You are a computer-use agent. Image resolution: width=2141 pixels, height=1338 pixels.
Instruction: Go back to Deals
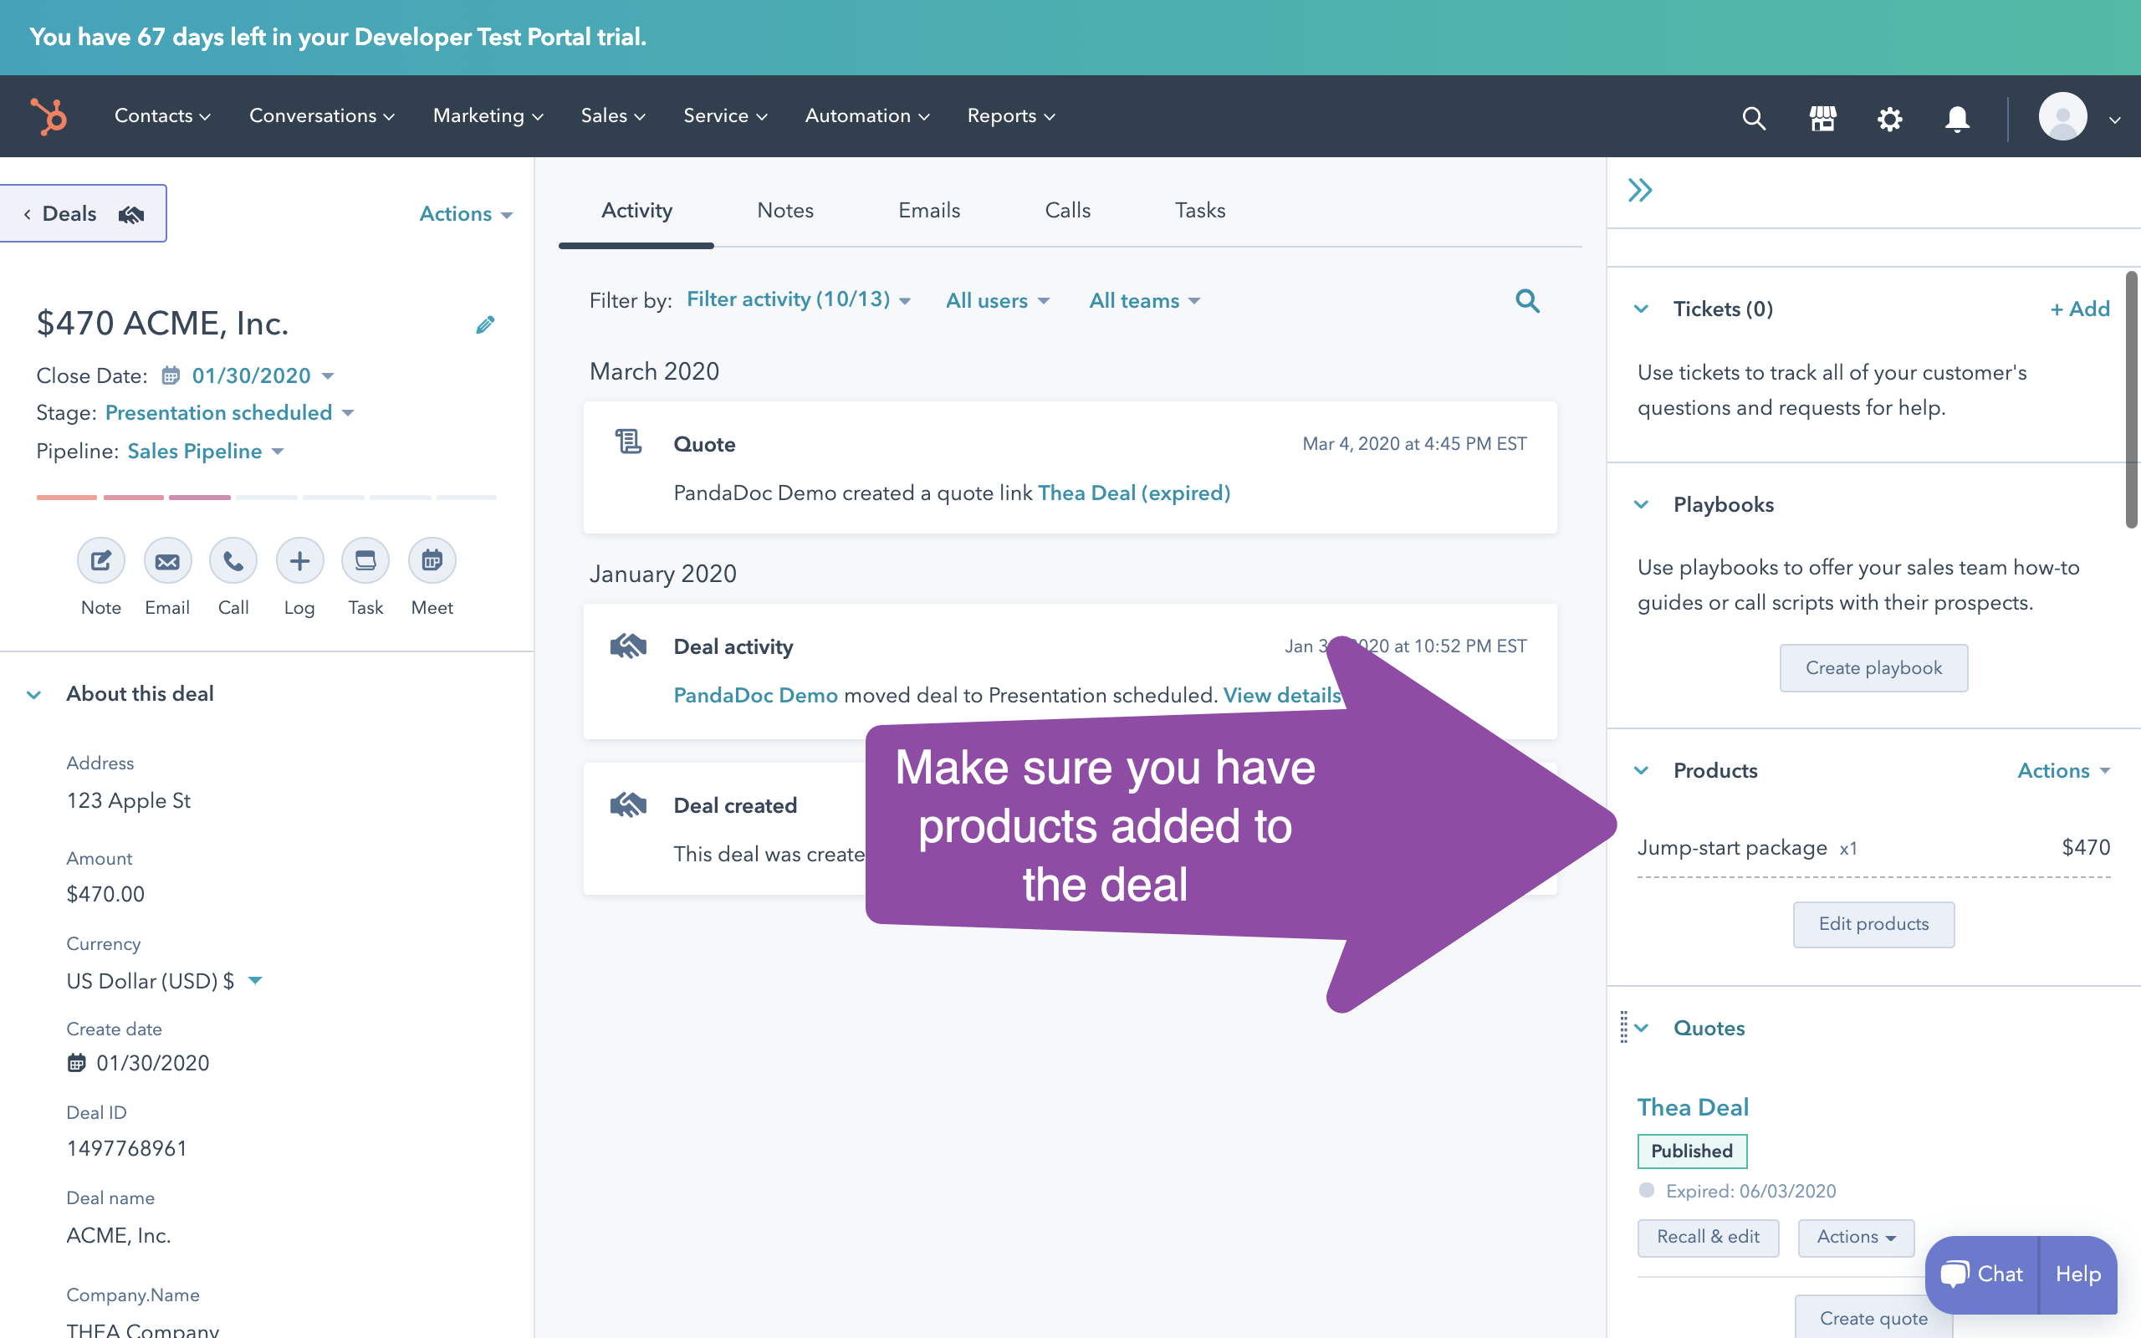click(x=82, y=213)
